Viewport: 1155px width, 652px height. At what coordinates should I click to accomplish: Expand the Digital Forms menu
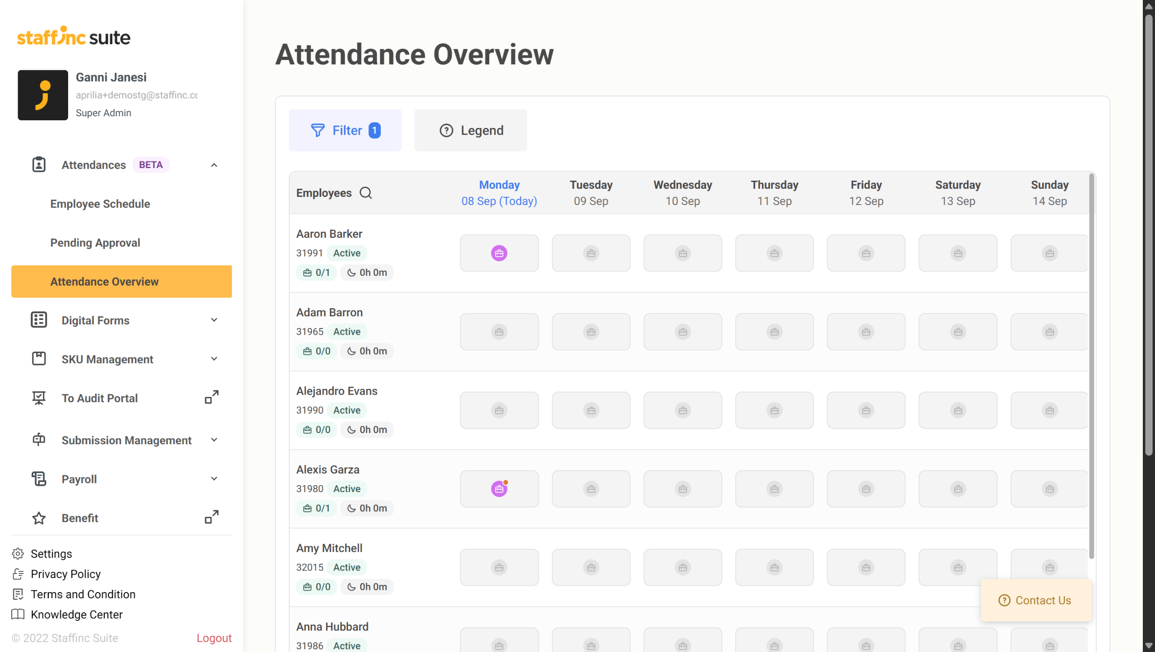(x=214, y=320)
